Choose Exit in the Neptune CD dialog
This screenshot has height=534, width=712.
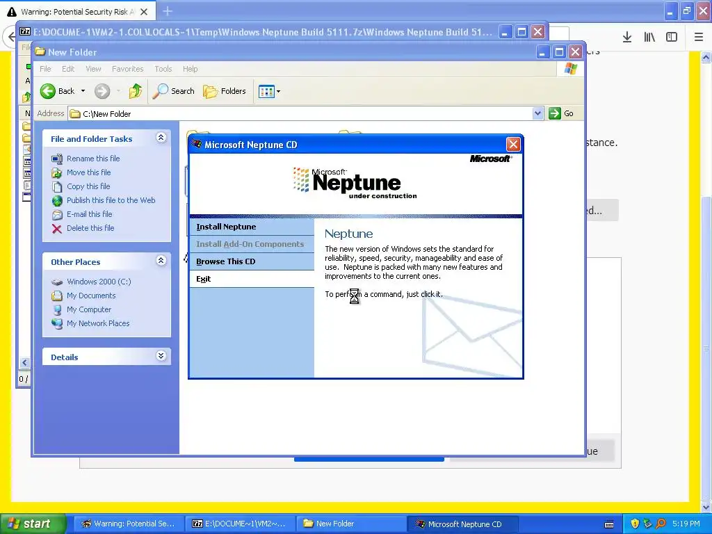tap(203, 279)
